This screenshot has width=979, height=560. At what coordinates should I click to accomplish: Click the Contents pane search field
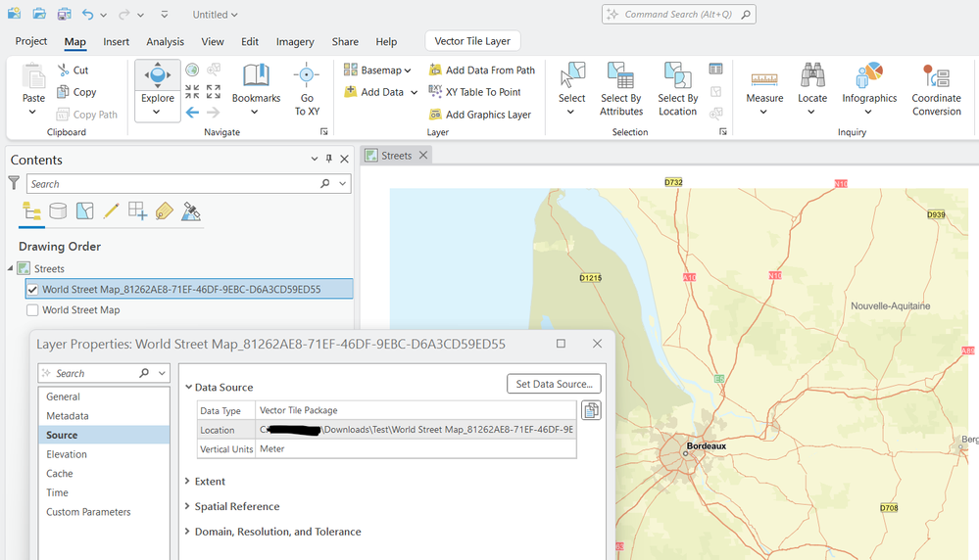[171, 184]
